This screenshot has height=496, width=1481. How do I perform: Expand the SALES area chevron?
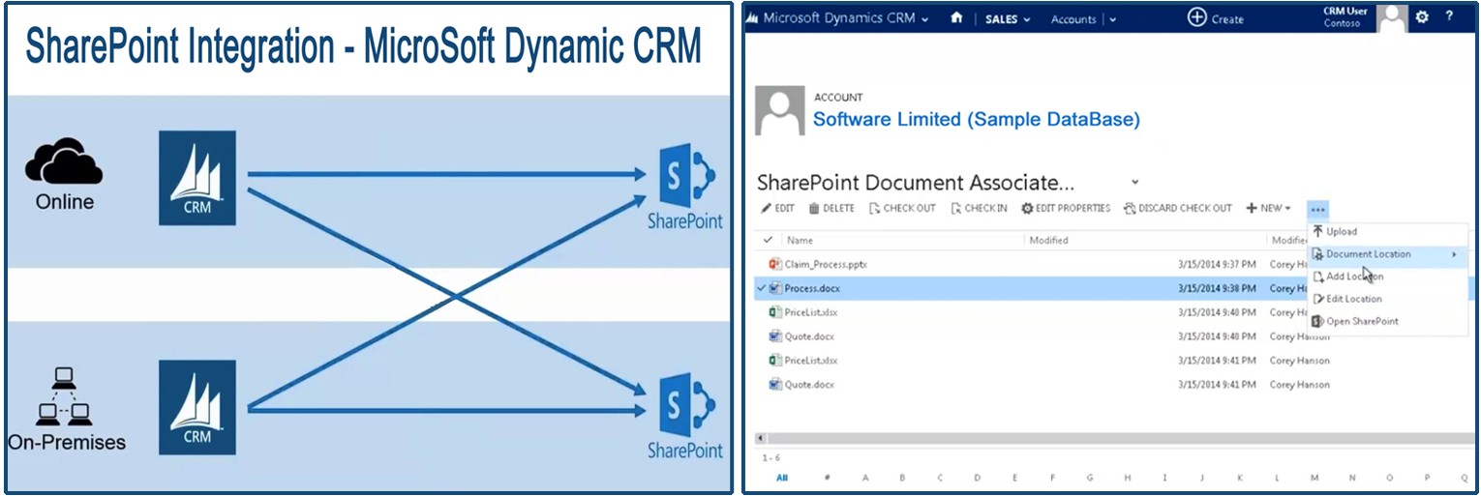[1026, 19]
